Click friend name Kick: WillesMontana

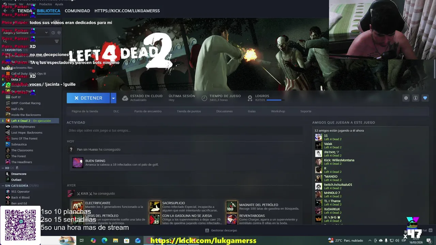pyautogui.click(x=339, y=160)
